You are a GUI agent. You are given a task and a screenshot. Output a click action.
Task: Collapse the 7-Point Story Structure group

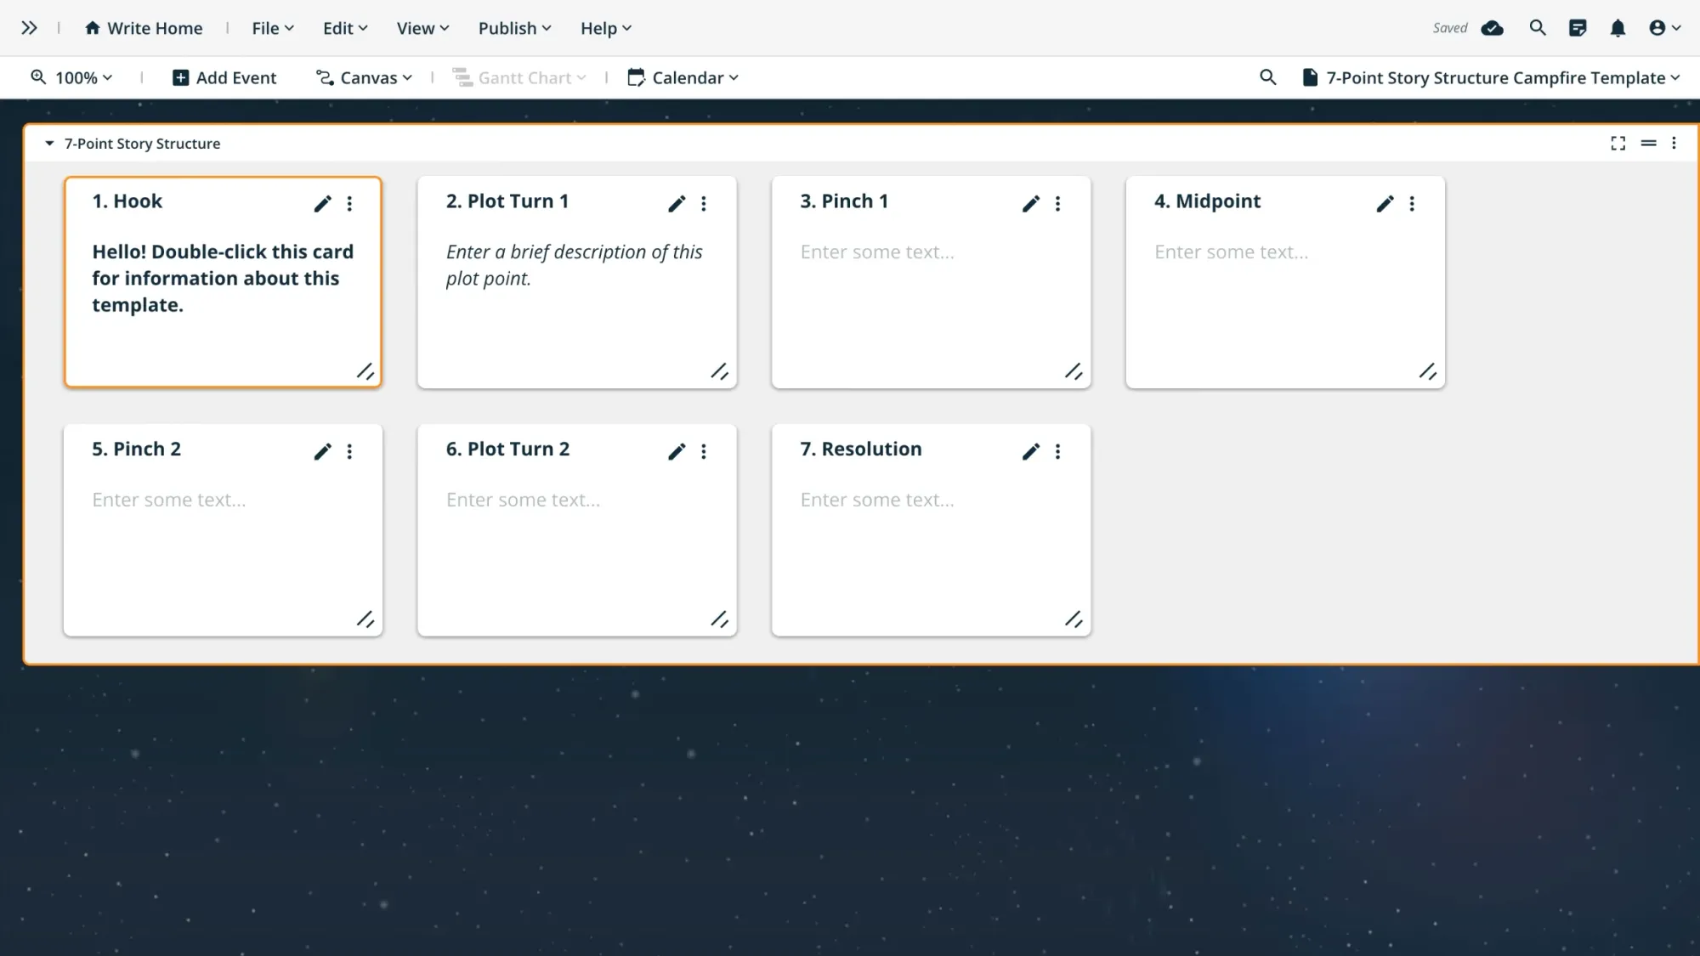(x=49, y=144)
